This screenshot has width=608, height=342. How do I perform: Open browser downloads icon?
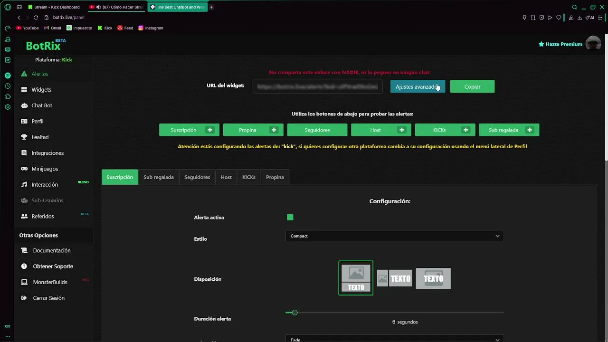point(579,18)
